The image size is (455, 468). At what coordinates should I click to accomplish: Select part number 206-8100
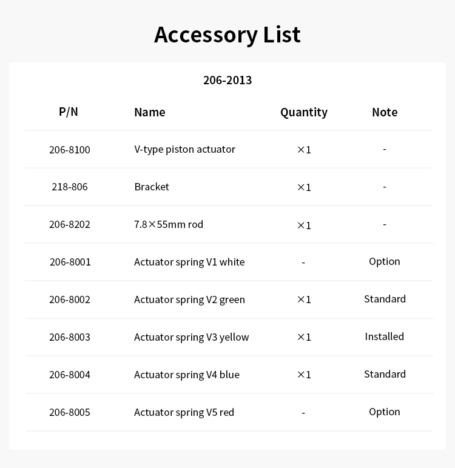[x=70, y=150]
